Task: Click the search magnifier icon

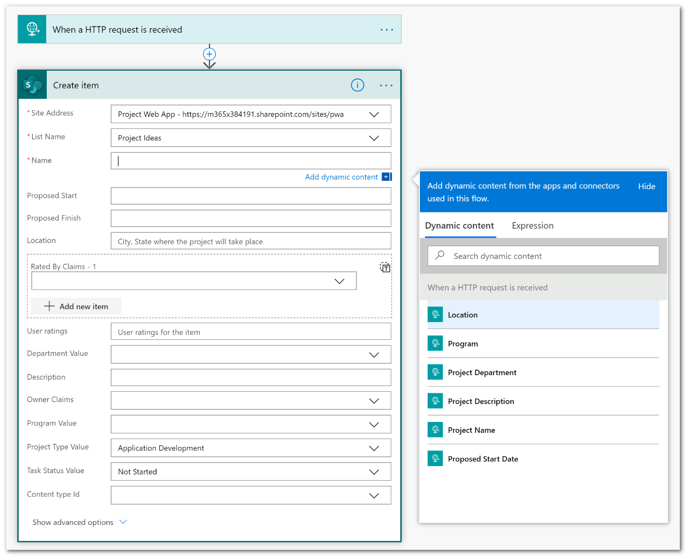Action: (x=440, y=255)
